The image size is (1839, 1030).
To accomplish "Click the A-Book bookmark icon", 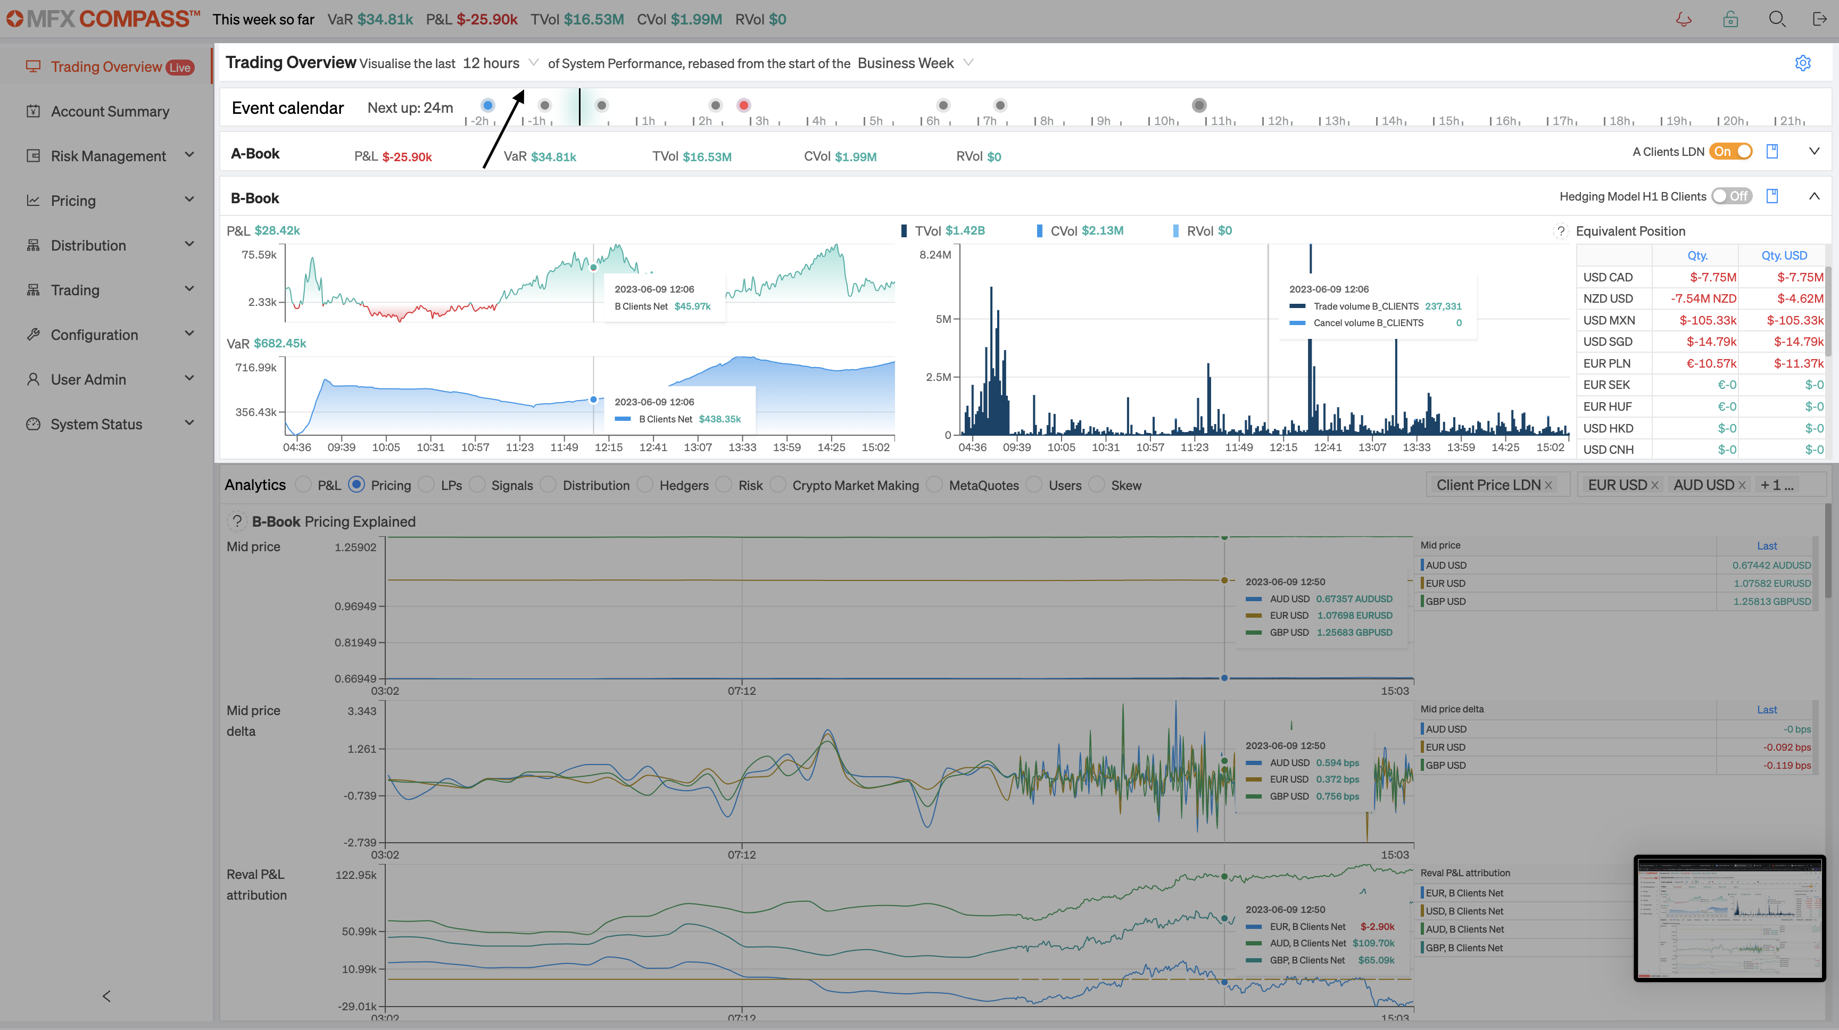I will point(1772,151).
